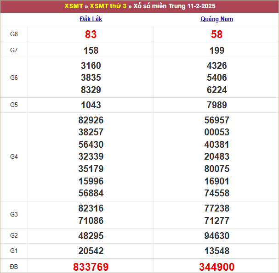Select the G2 row label
Screen dimensions: 279x273
pyautogui.click(x=14, y=236)
